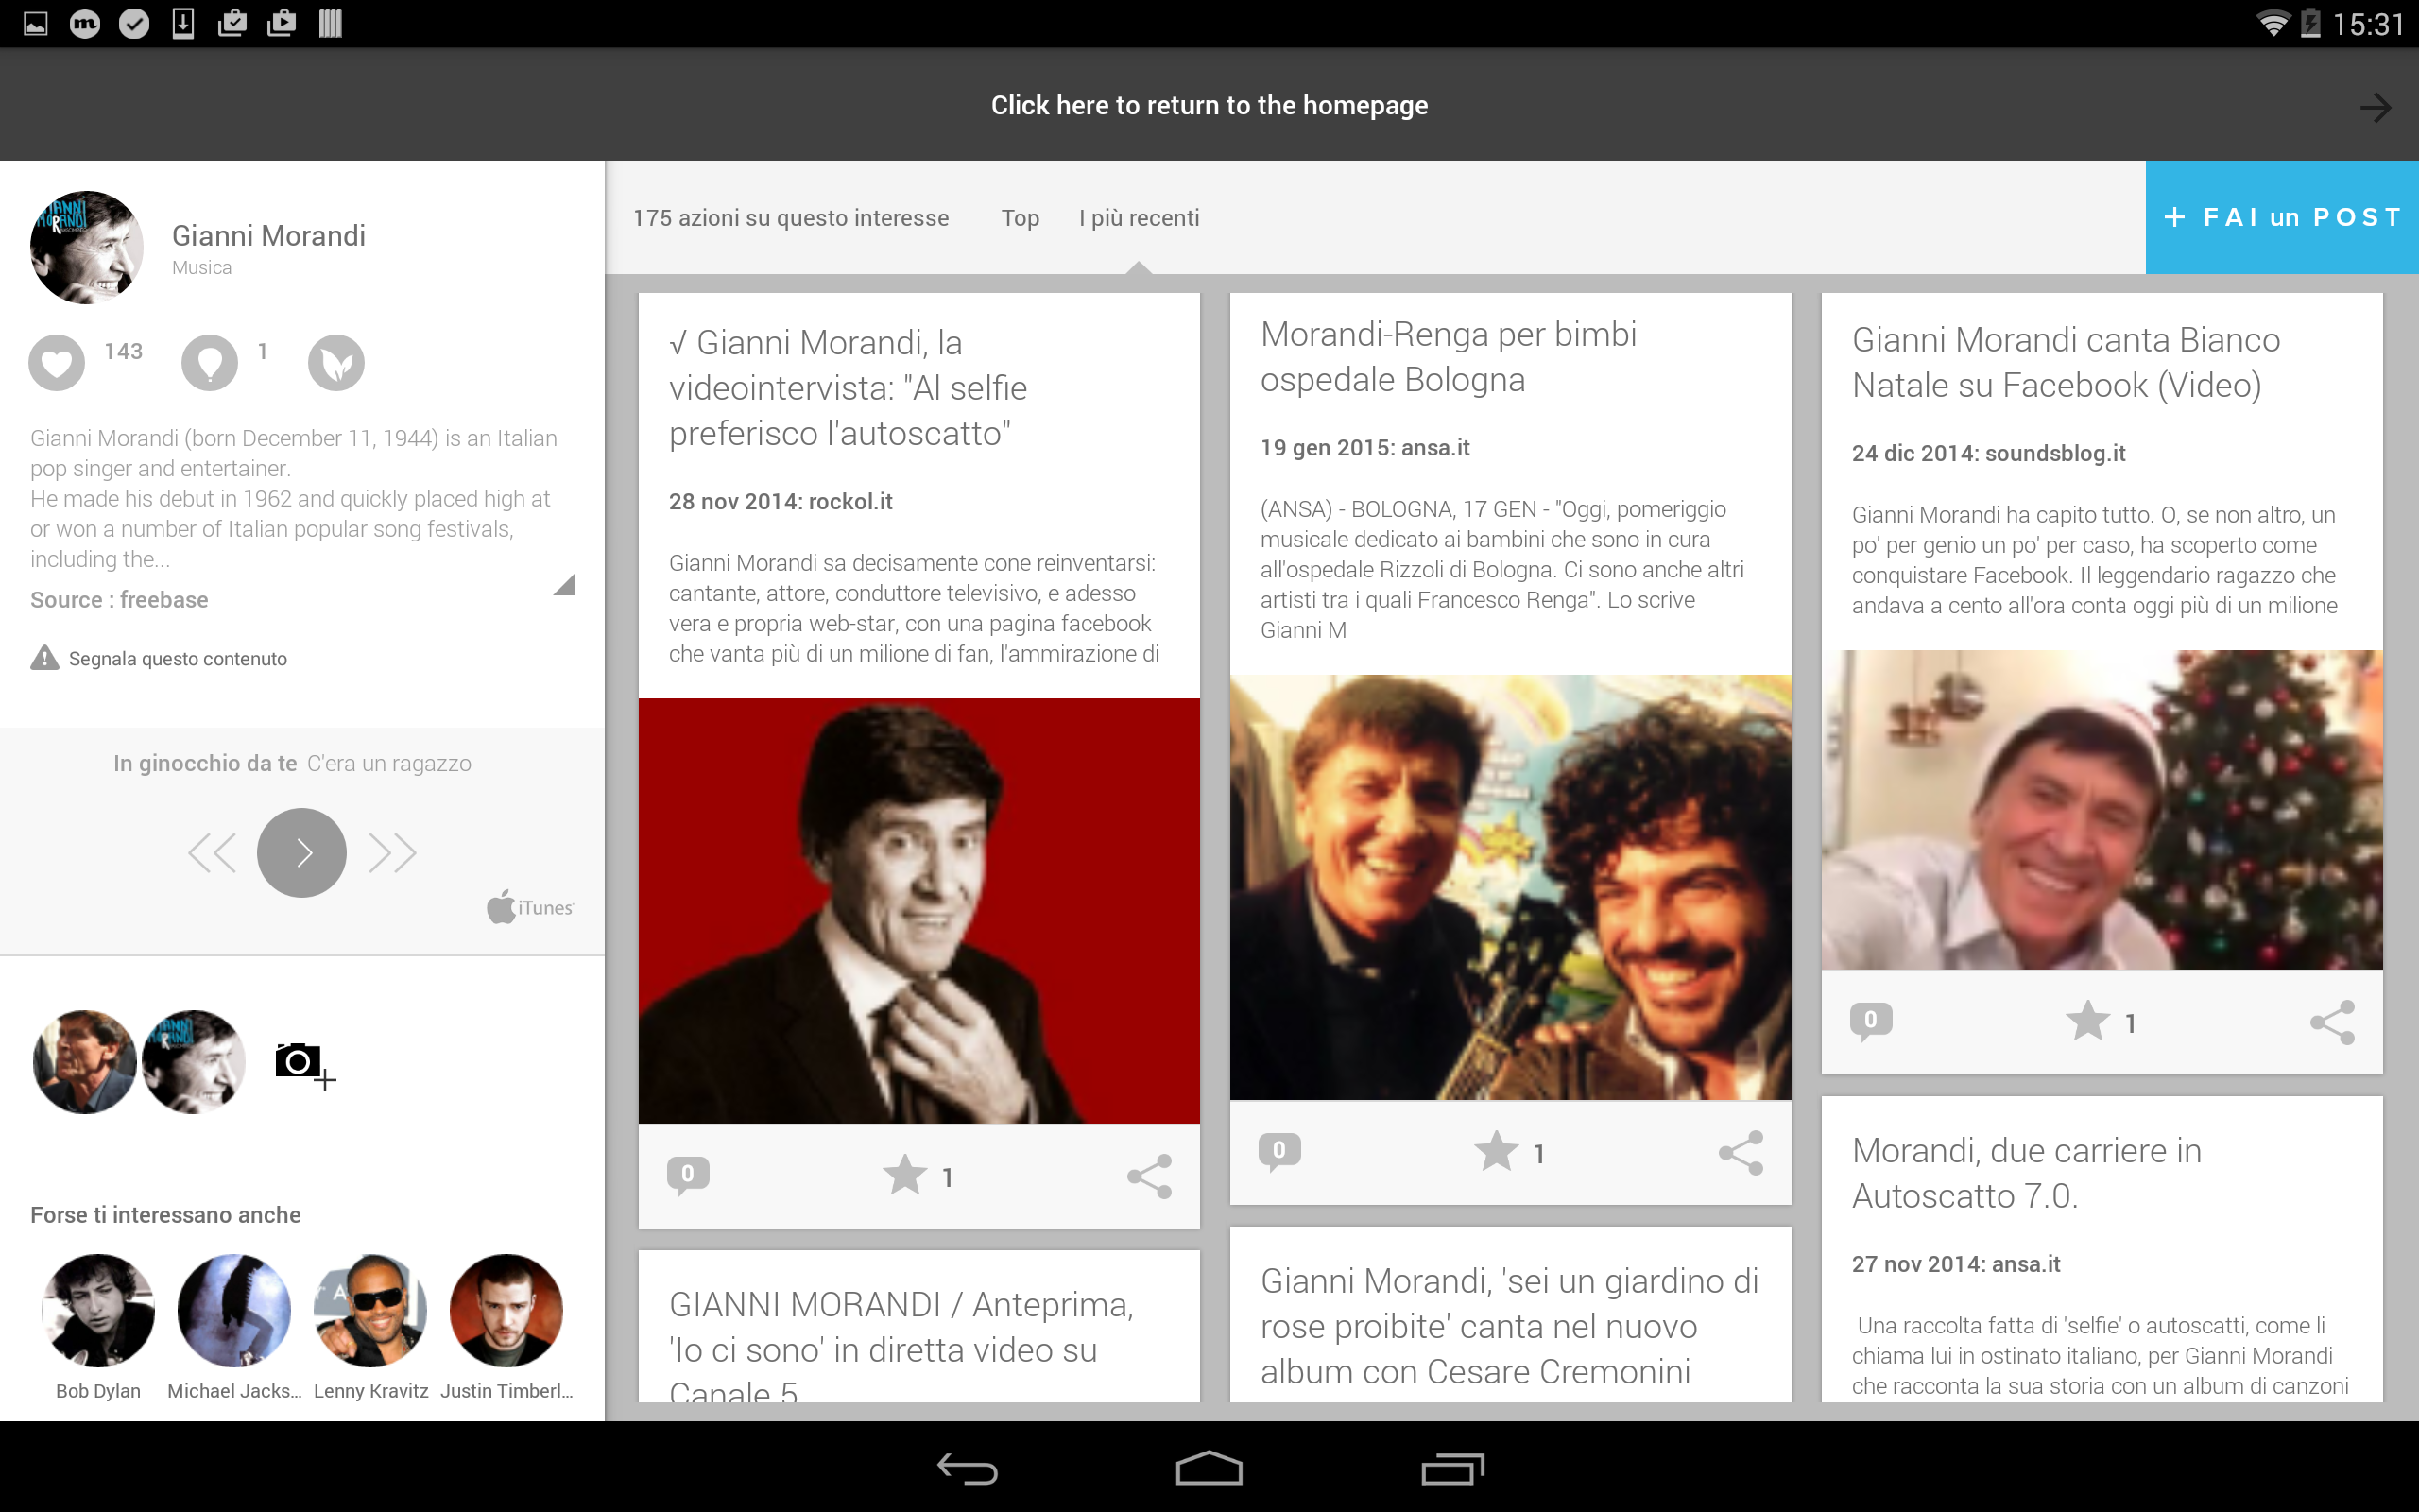
Task: Star the Bianco Natale Facebook video card
Action: coord(2088,1021)
